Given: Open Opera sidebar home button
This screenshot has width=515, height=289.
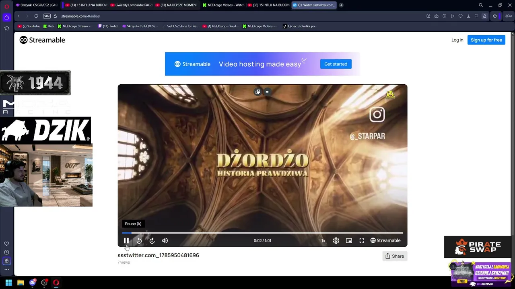Looking at the screenshot, I should click(x=6, y=17).
